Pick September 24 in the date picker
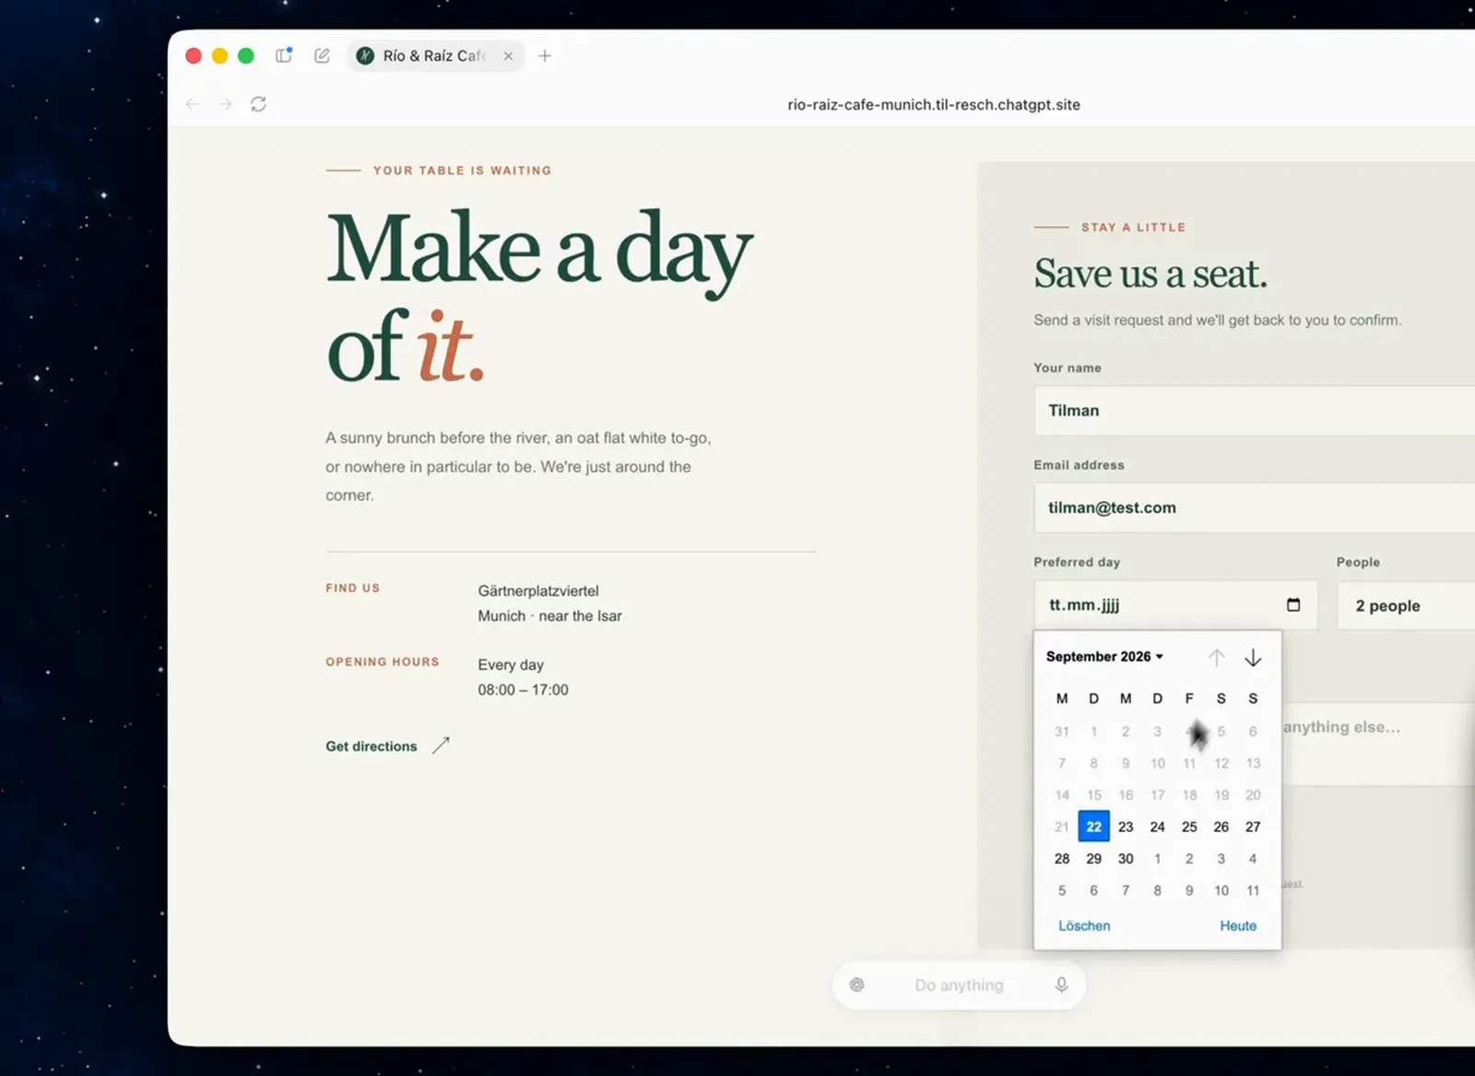Viewport: 1475px width, 1076px height. click(1157, 826)
